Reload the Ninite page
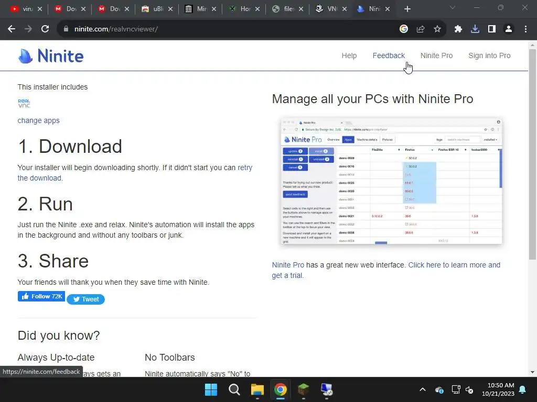537x402 pixels. coord(45,29)
